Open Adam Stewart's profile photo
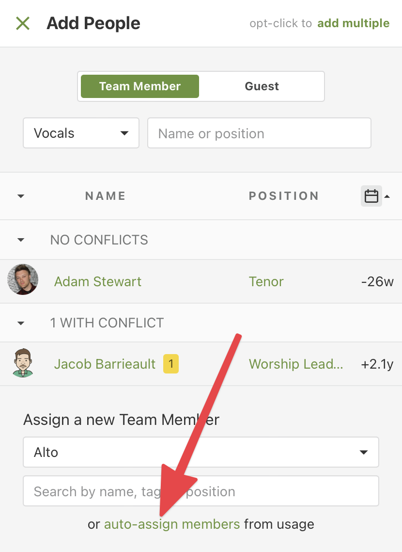 [x=23, y=279]
